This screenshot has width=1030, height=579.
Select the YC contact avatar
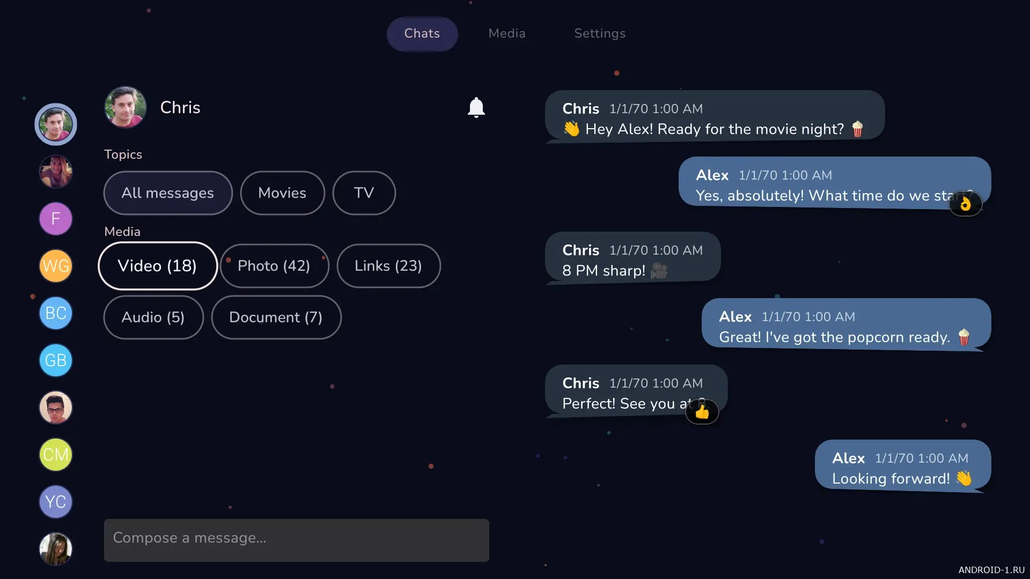click(56, 502)
